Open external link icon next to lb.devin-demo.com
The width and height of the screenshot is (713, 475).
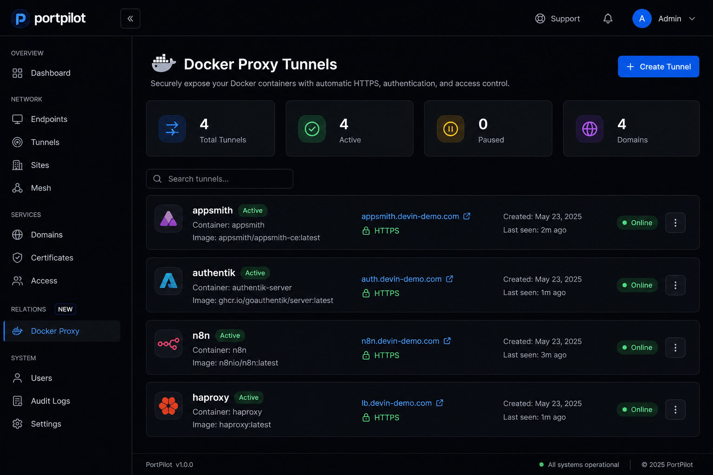click(x=440, y=403)
